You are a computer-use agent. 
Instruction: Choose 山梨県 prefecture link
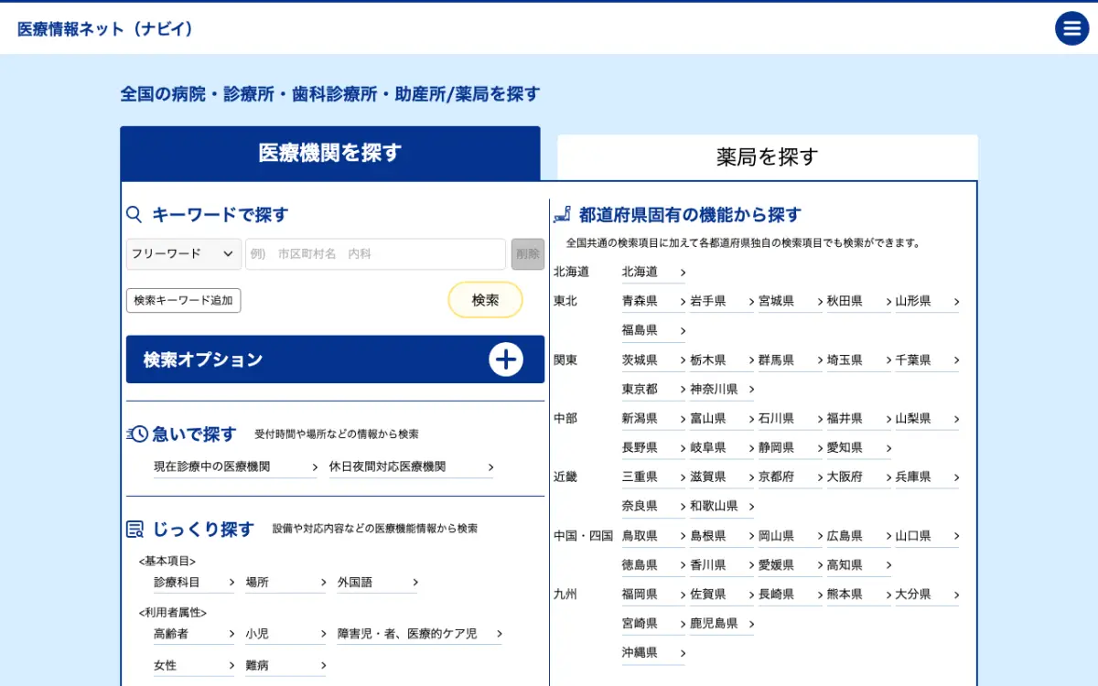coord(927,419)
